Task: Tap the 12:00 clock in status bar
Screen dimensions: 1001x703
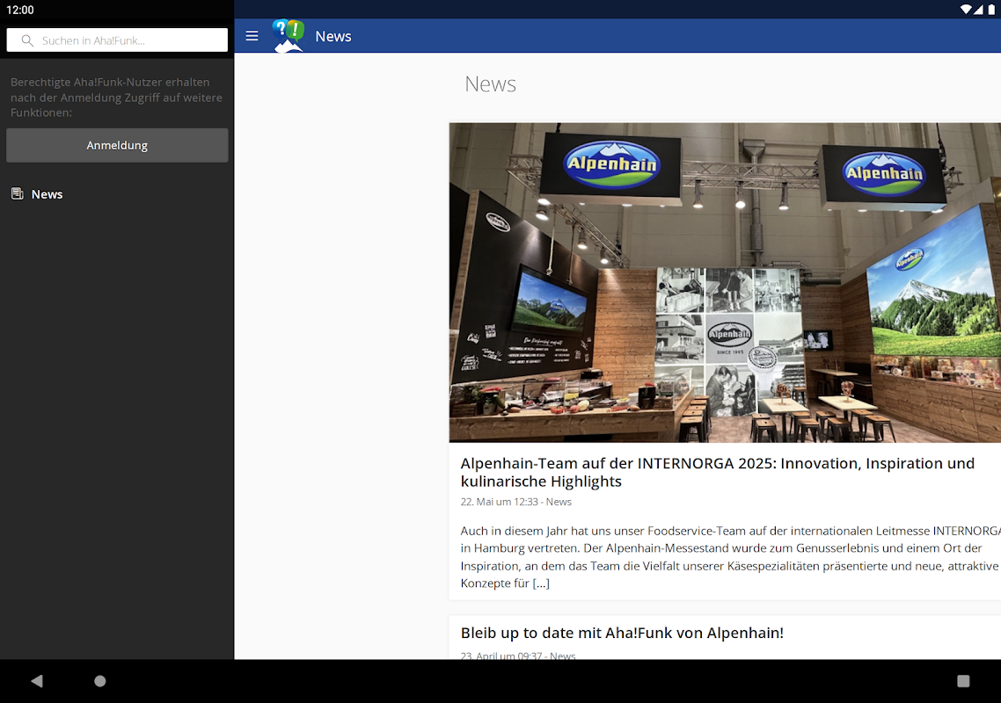Action: click(19, 10)
